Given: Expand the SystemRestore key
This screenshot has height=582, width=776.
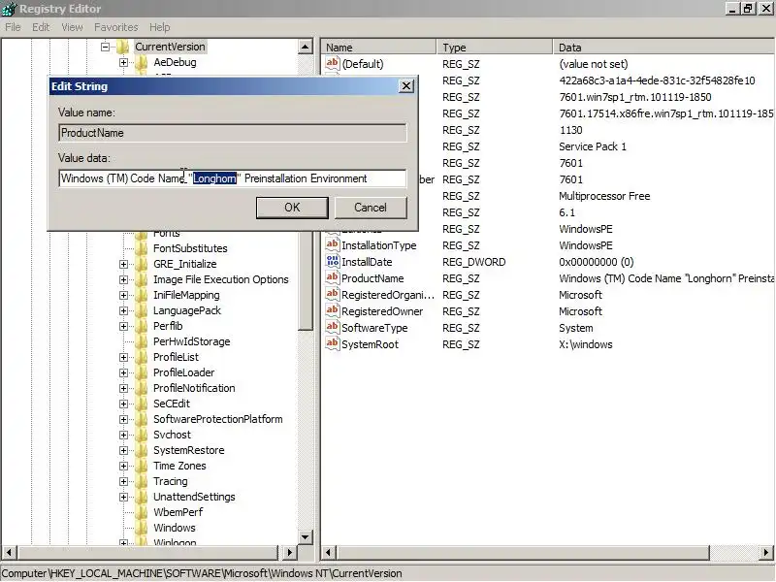Looking at the screenshot, I should point(123,450).
